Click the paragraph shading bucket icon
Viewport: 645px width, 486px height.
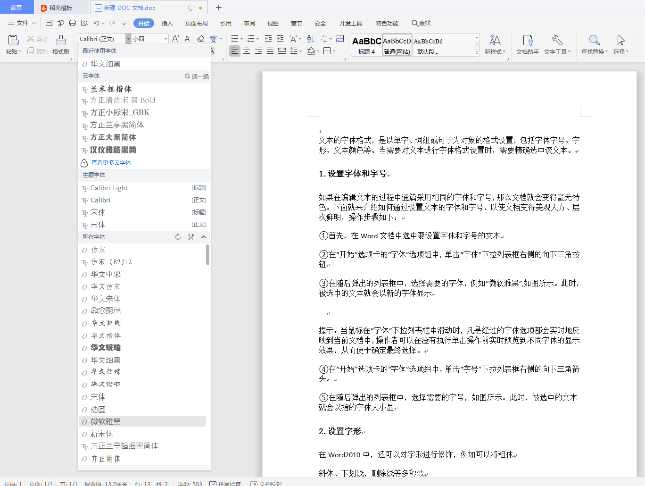311,51
